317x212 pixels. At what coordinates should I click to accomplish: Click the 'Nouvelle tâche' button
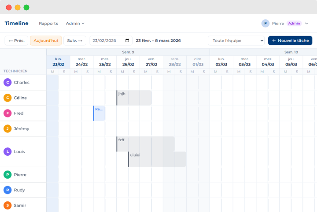(x=290, y=40)
